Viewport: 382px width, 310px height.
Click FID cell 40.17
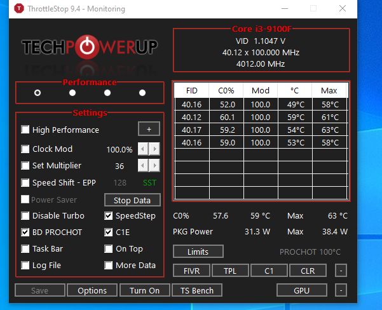[x=192, y=130]
